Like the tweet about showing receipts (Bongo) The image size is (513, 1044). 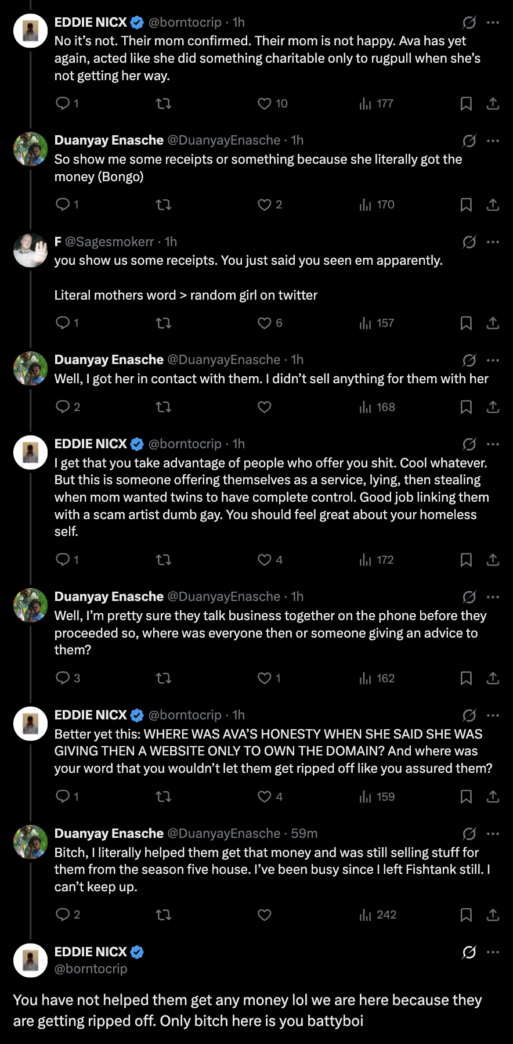pos(265,204)
